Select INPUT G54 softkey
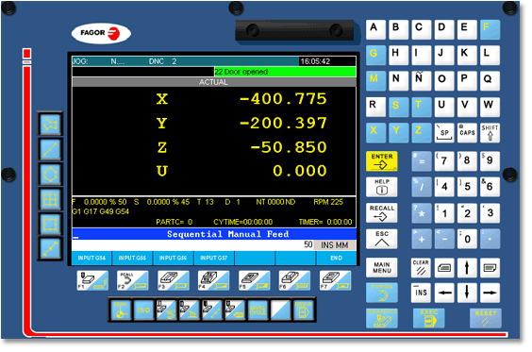Image resolution: width=532 pixels, height=352 pixels. coord(91,258)
